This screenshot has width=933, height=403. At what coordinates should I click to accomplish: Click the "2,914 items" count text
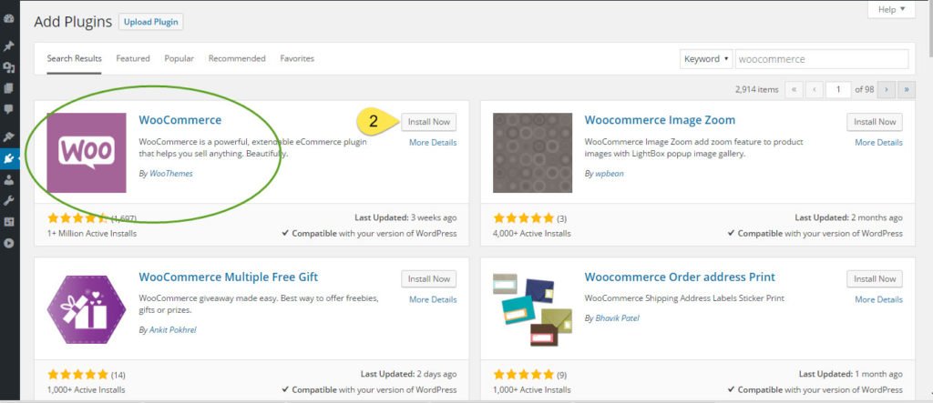(757, 90)
